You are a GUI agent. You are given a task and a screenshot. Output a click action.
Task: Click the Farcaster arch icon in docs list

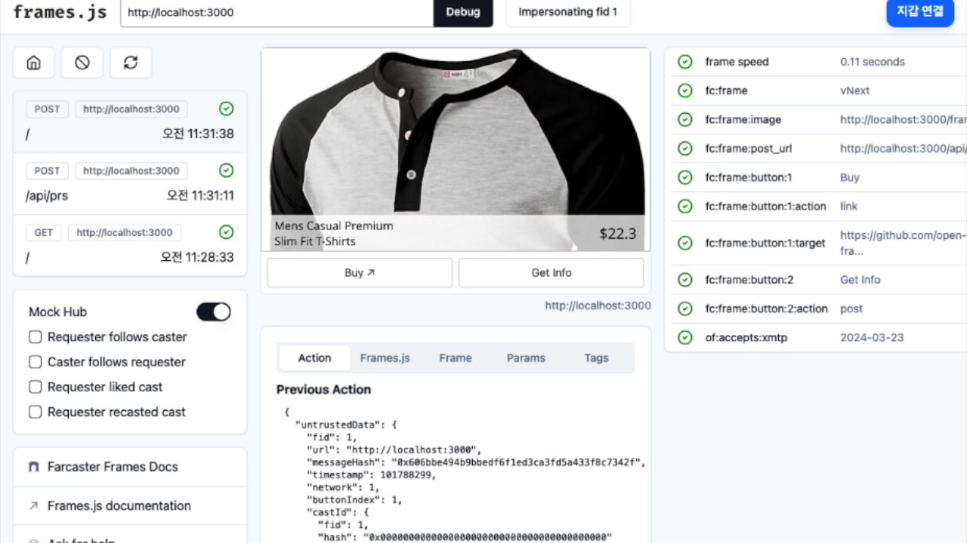coord(33,467)
